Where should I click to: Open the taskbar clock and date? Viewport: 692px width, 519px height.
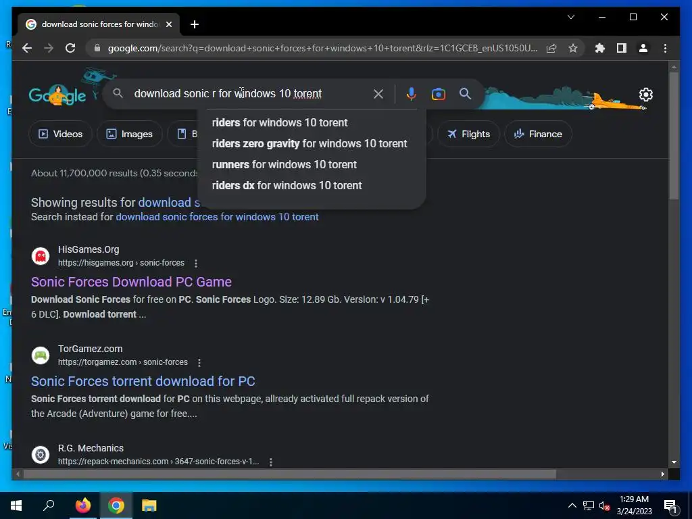click(x=634, y=505)
